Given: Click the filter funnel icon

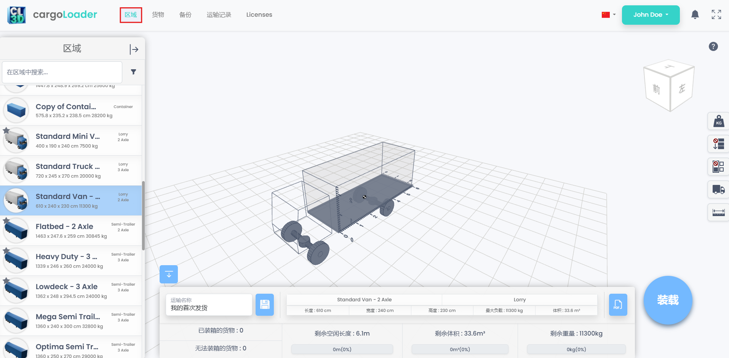Looking at the screenshot, I should [x=133, y=72].
